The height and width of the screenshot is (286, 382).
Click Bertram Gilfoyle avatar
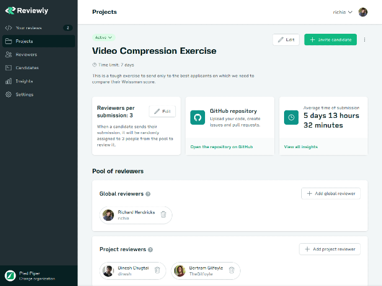[180, 271]
